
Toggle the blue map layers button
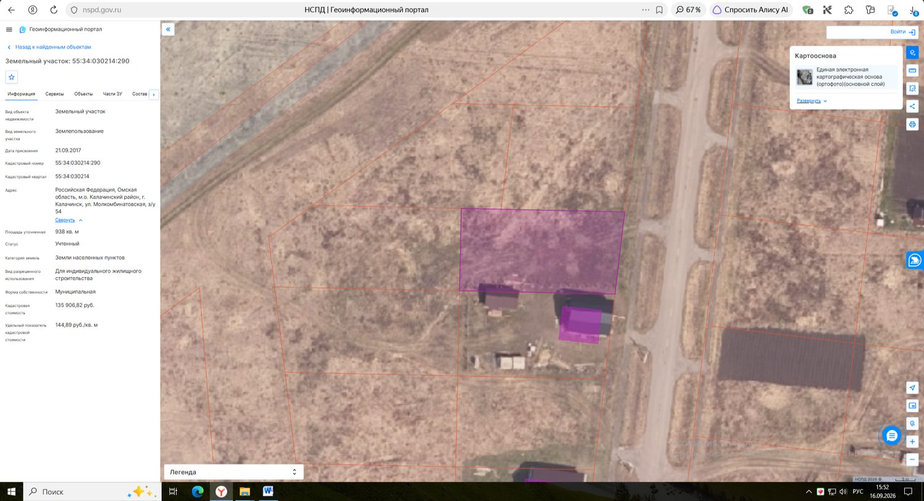(x=912, y=53)
